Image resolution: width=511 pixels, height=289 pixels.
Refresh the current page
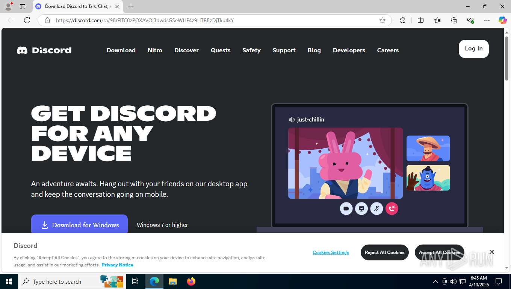coord(27,20)
